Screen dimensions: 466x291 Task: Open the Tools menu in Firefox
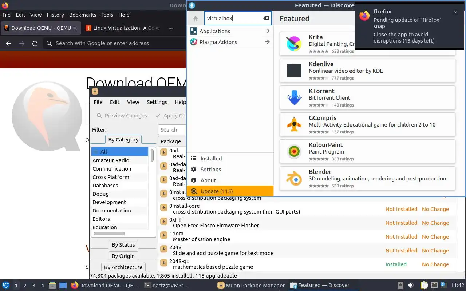pyautogui.click(x=107, y=15)
